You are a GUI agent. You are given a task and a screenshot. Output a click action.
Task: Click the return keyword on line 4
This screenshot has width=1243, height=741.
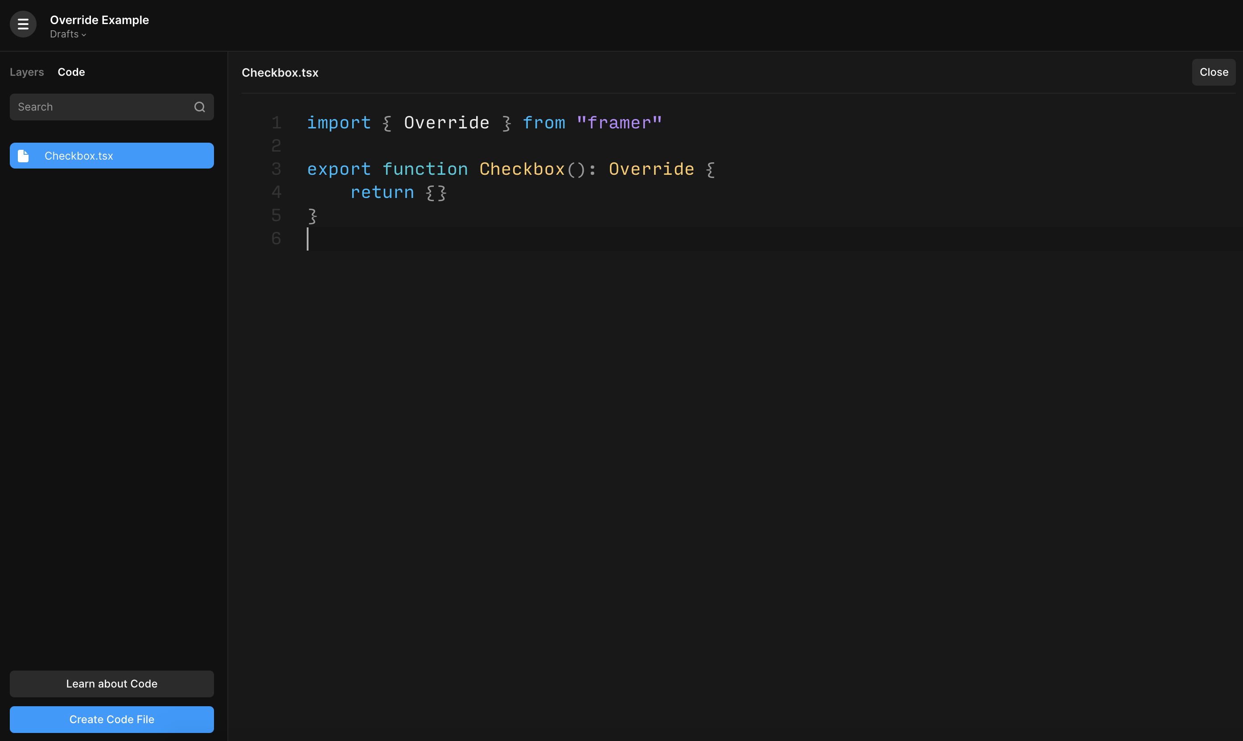[x=382, y=192]
